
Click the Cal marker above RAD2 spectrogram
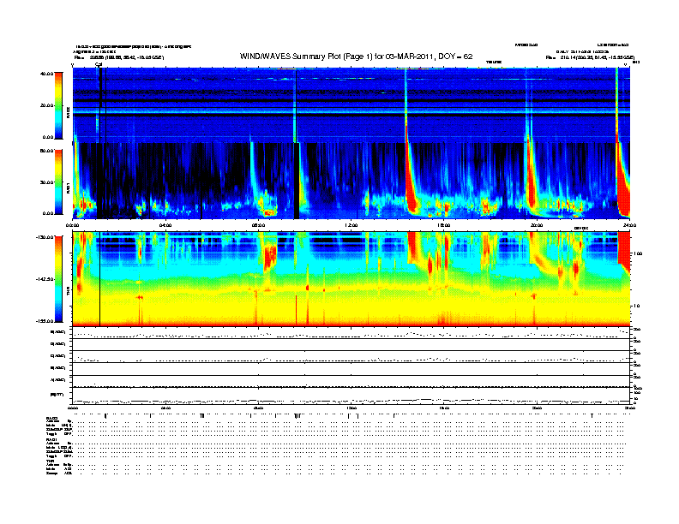point(99,64)
